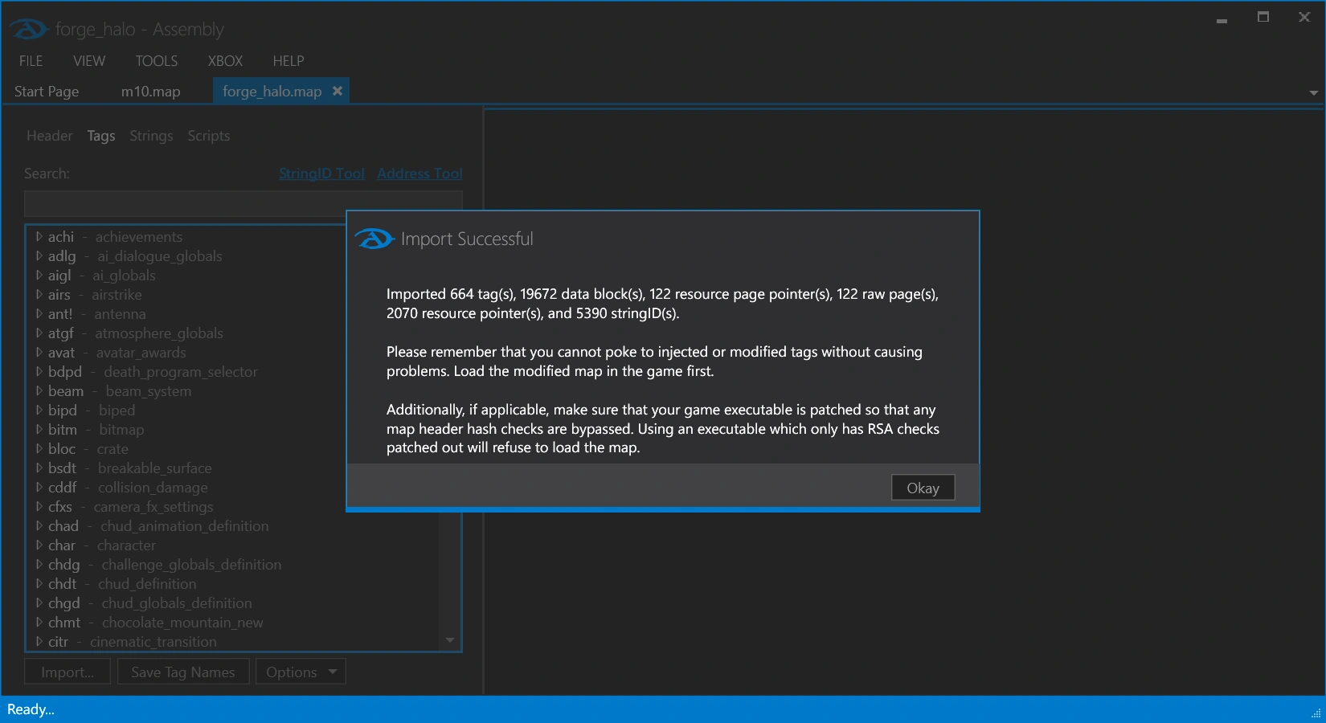Viewport: 1326px width, 723px height.
Task: Select the atmosphere_globals tag class row
Action: pos(135,333)
